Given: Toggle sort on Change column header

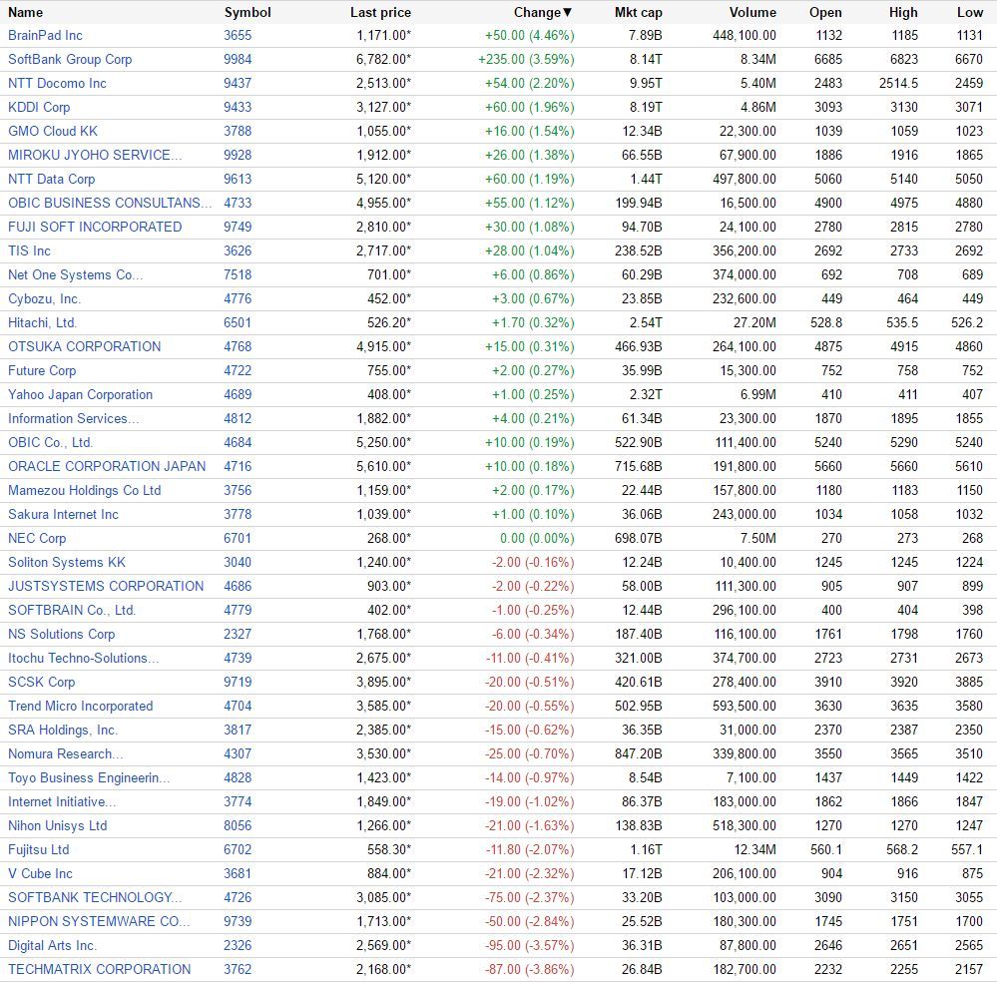Looking at the screenshot, I should [543, 12].
